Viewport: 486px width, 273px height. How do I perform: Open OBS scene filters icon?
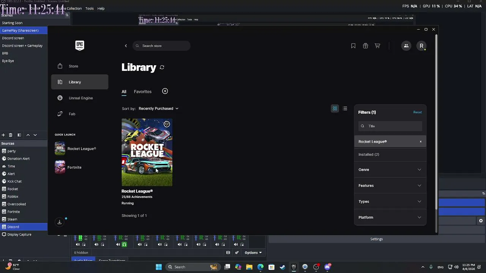pos(19,135)
